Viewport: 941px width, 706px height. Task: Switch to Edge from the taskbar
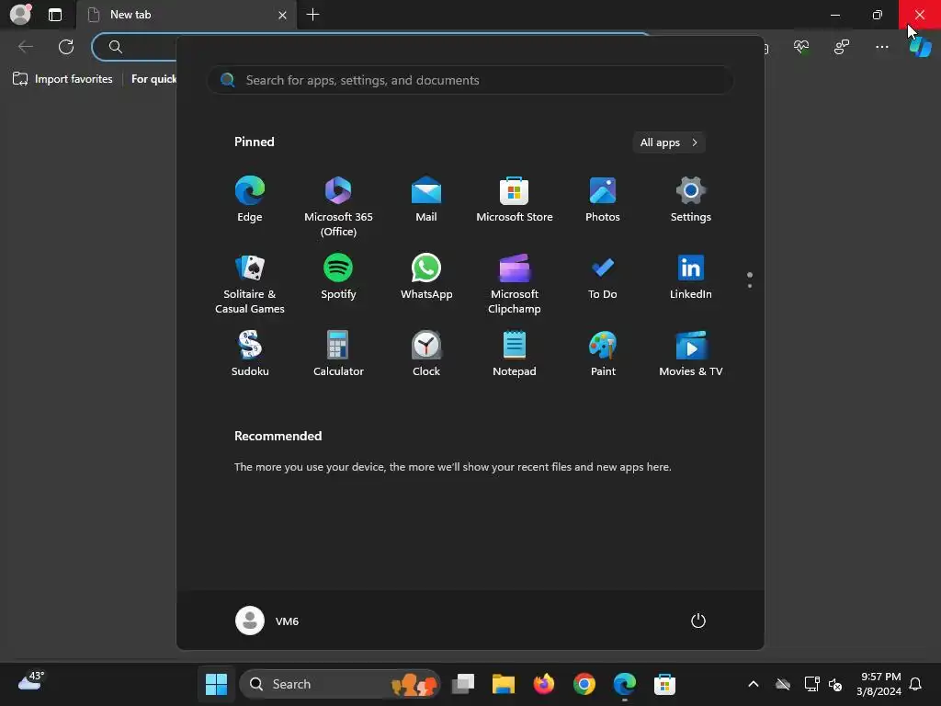click(624, 684)
